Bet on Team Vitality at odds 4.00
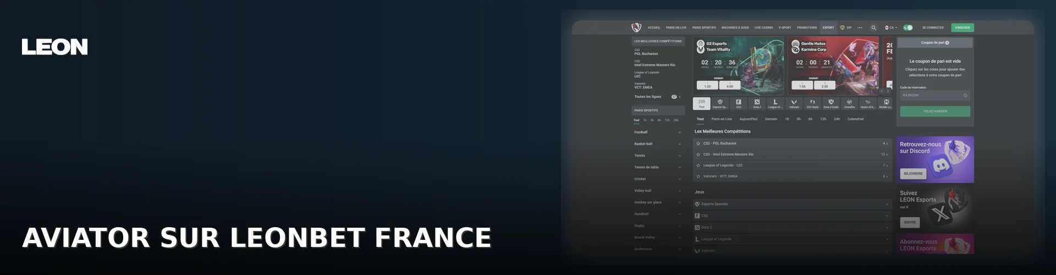 (x=730, y=85)
